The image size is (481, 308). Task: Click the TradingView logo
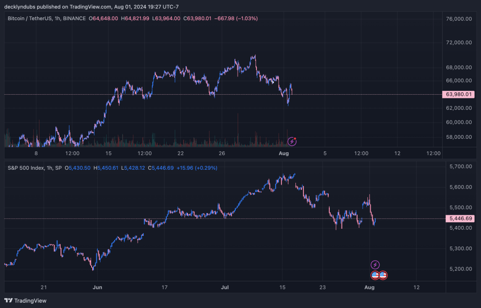pos(26,300)
